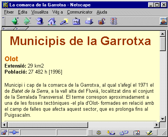The image size is (168, 137).
Task: Open Composer from component bar
Action: click(149, 132)
